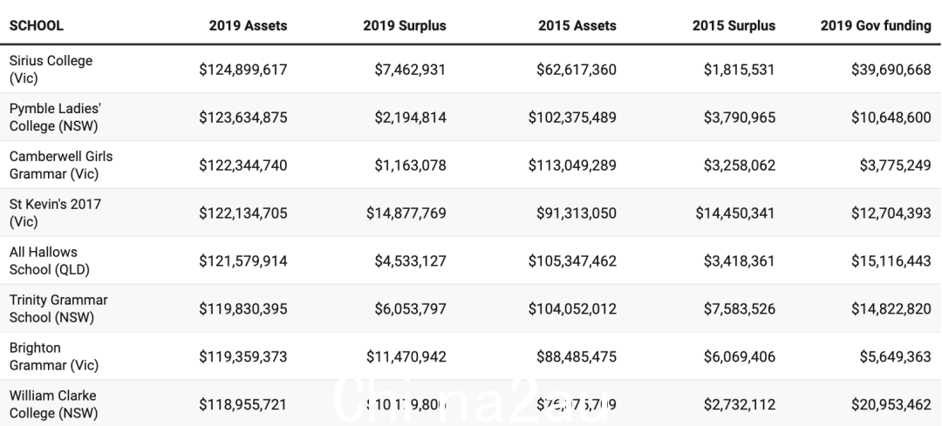Click the value $5,649,363
Image resolution: width=942 pixels, height=426 pixels.
pyautogui.click(x=896, y=357)
